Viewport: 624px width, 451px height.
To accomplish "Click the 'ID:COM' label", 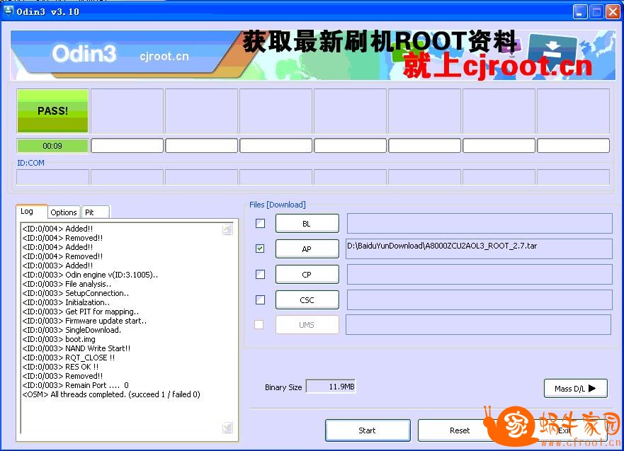I will [x=30, y=163].
